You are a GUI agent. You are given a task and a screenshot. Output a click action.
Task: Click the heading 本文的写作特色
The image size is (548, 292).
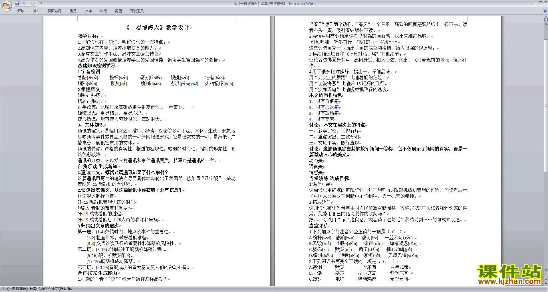click(x=325, y=95)
